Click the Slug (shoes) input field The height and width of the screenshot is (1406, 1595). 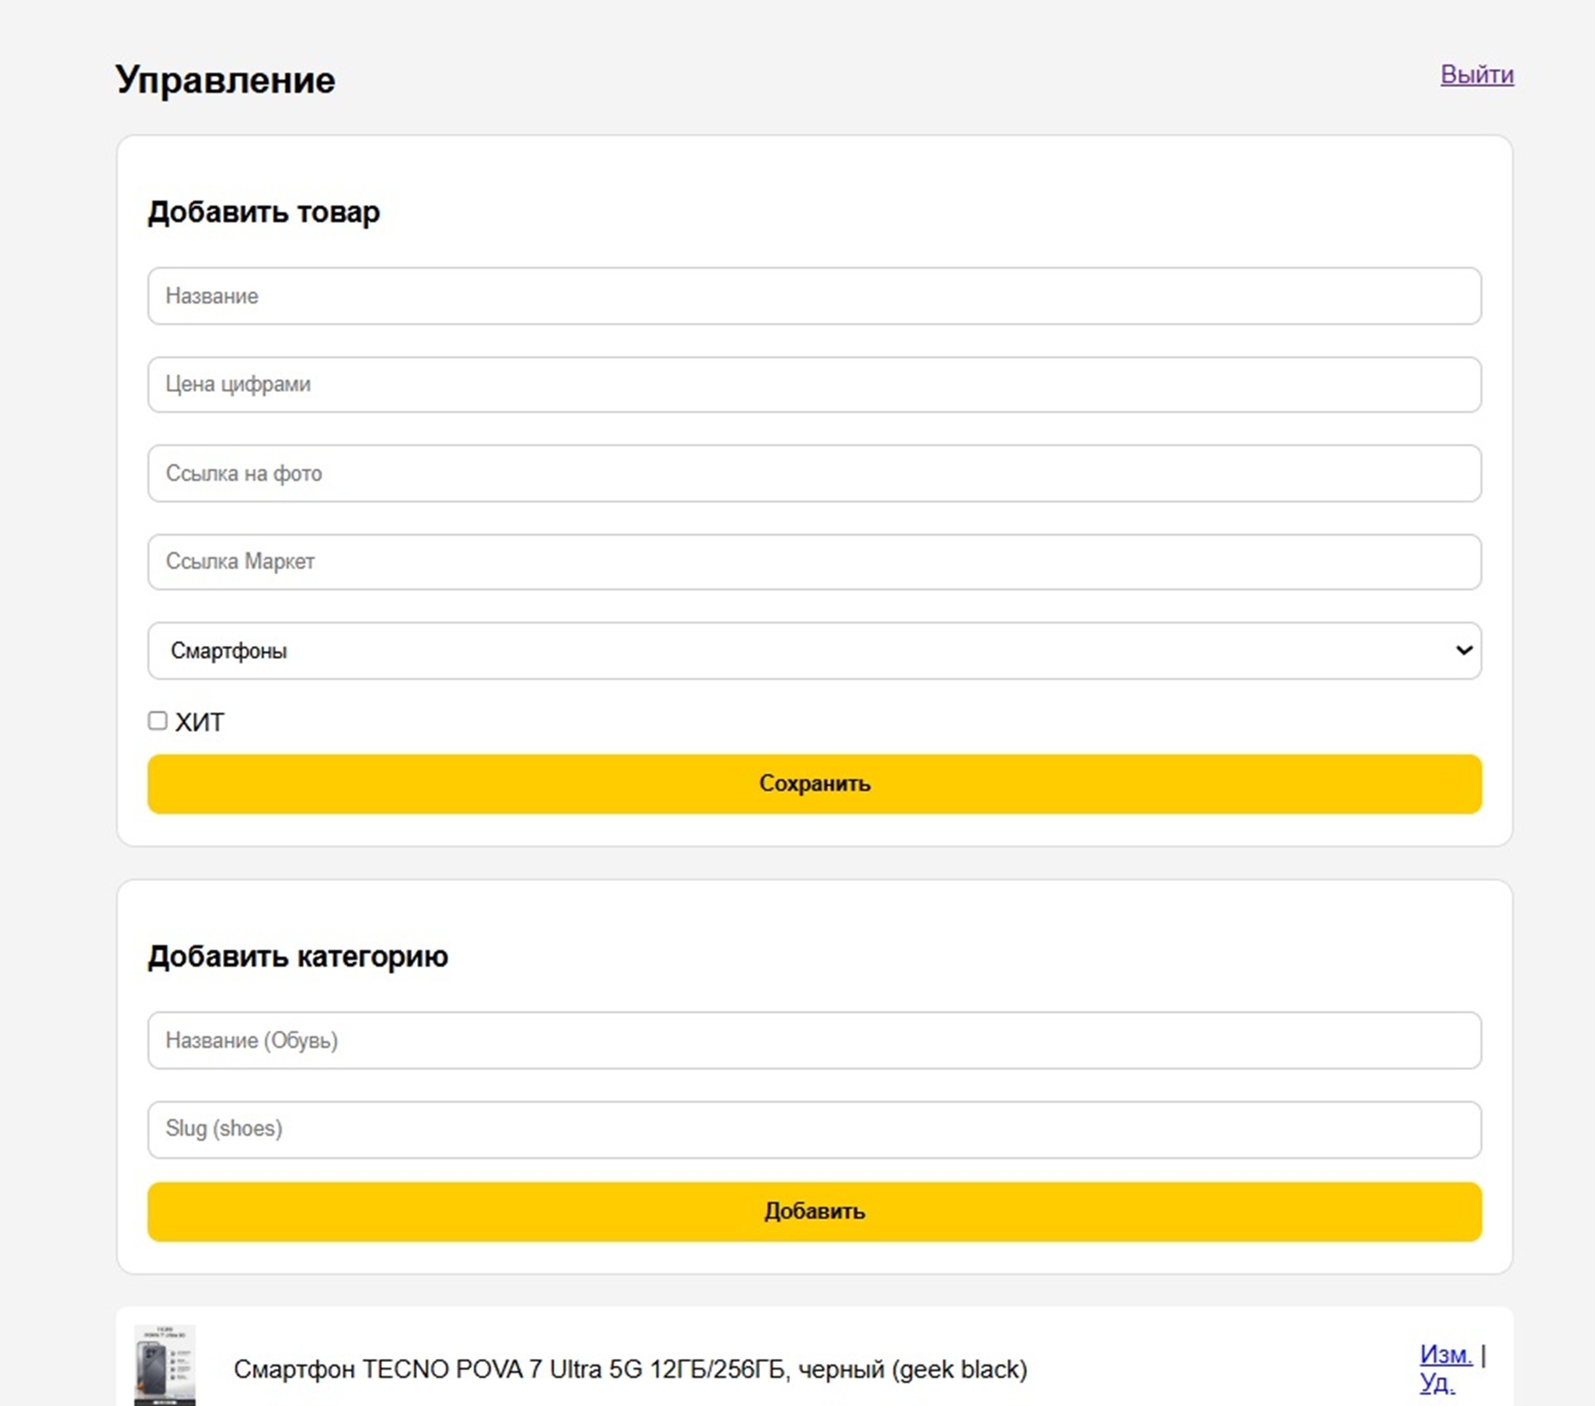click(813, 1129)
